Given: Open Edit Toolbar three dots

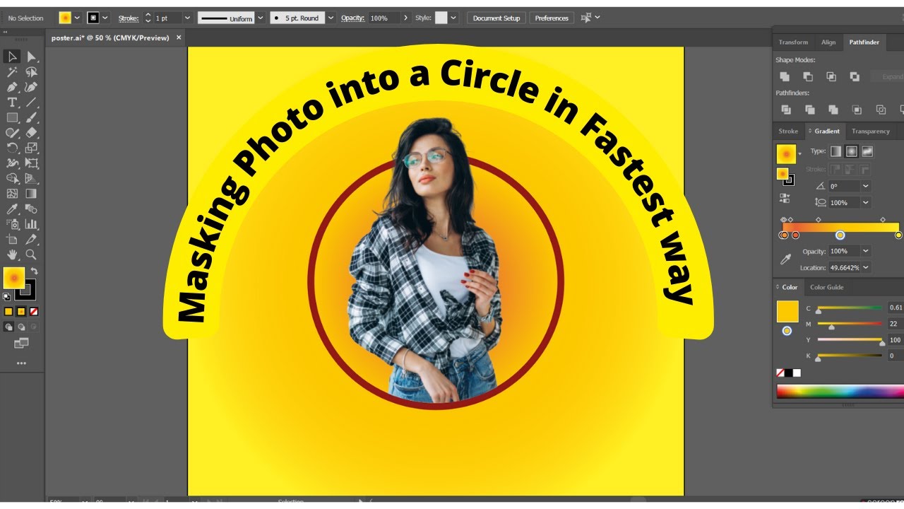Looking at the screenshot, I should point(21,363).
